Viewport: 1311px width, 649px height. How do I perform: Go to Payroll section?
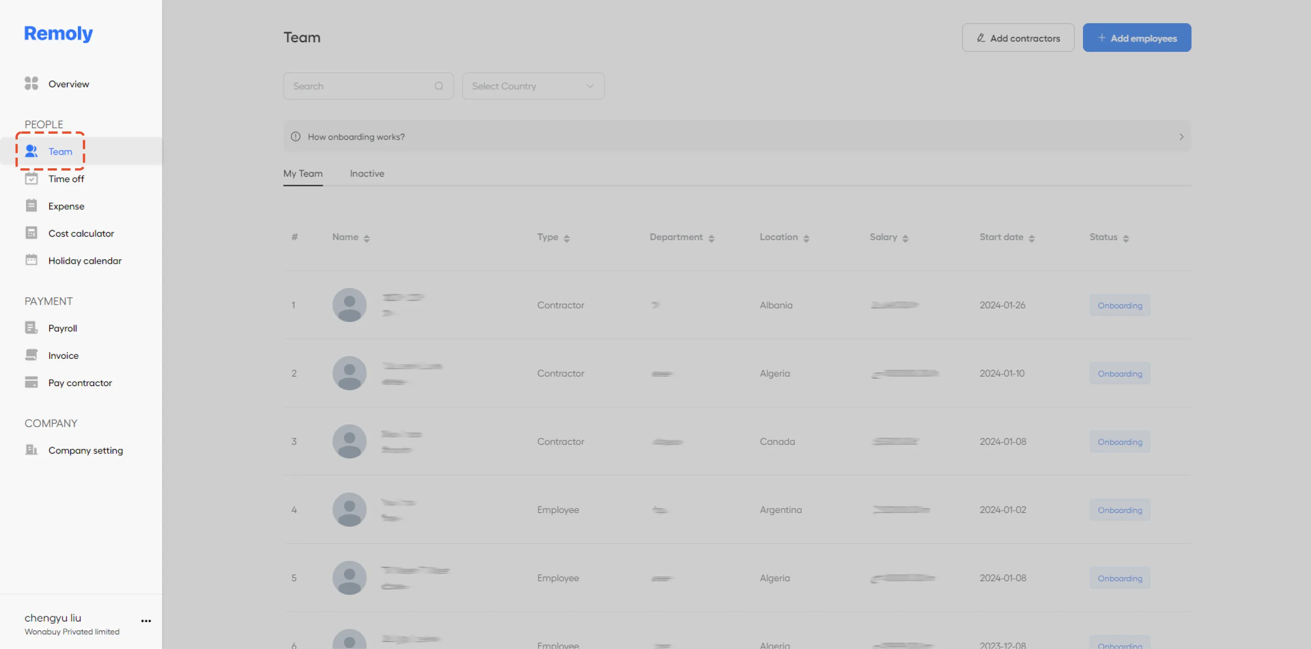tap(63, 328)
